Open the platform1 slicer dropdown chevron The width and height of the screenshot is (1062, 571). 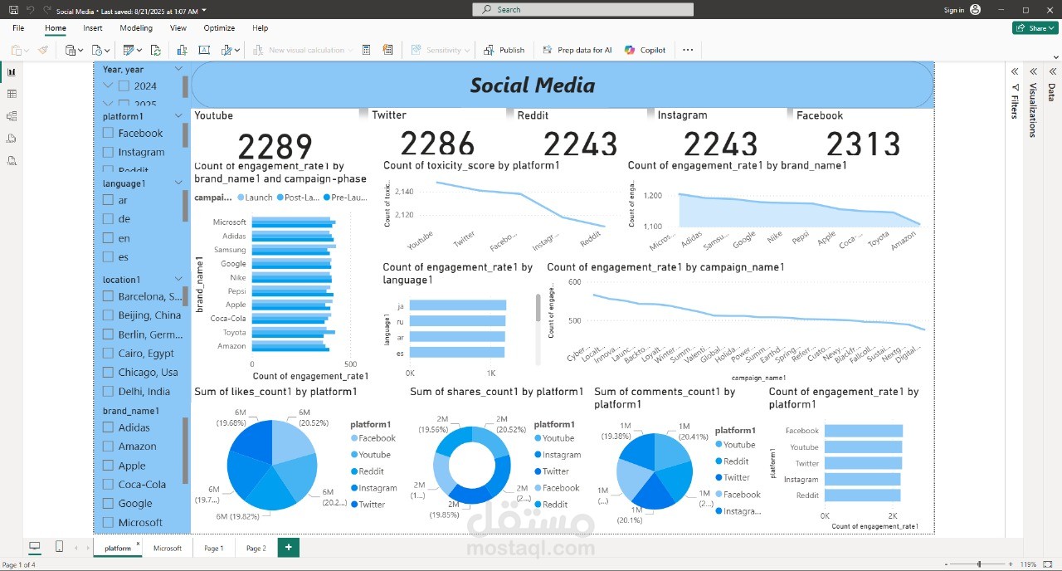click(x=178, y=116)
